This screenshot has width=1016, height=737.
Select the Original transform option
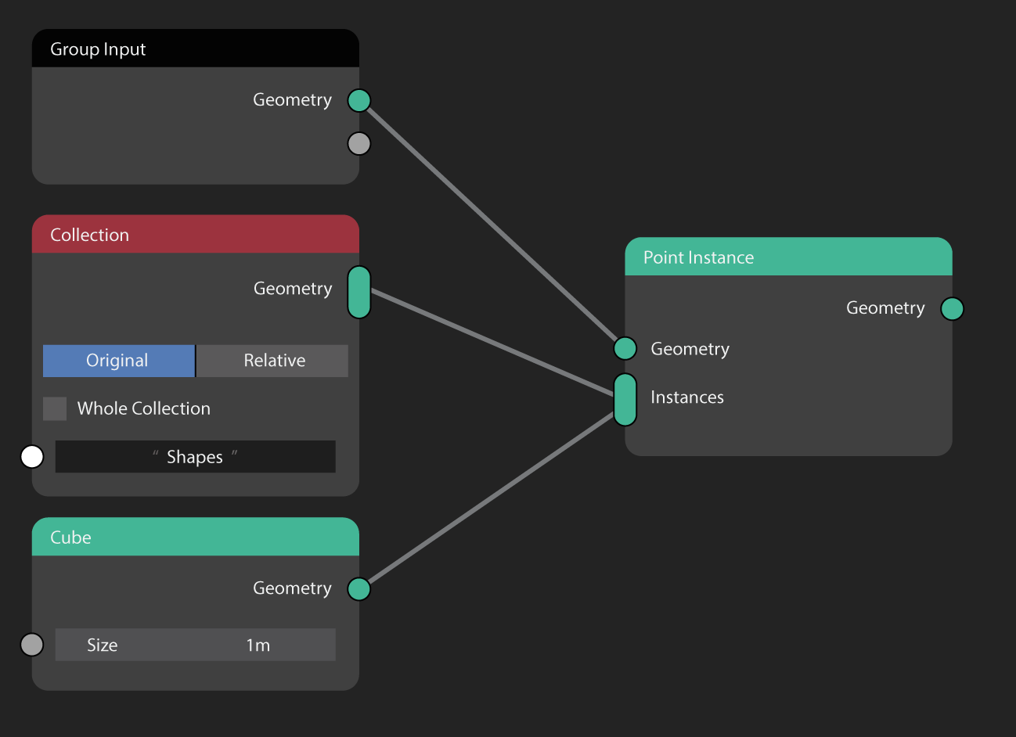click(118, 361)
